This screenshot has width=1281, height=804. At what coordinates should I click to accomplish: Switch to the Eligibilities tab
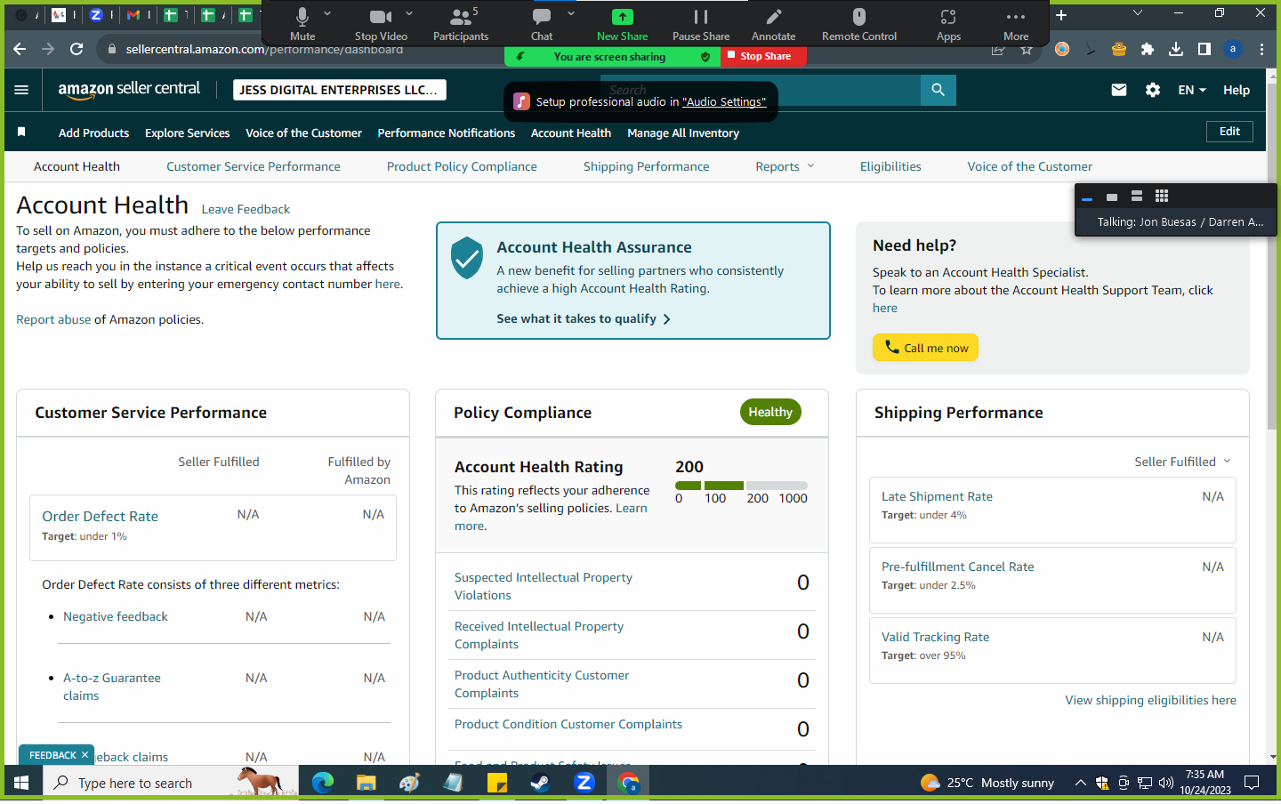890,166
